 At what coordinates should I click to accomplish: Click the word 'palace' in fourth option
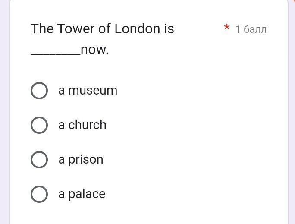point(87,194)
